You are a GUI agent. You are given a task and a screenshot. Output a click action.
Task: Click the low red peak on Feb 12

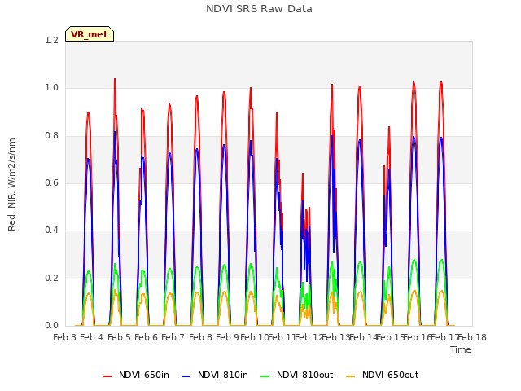click(x=303, y=174)
